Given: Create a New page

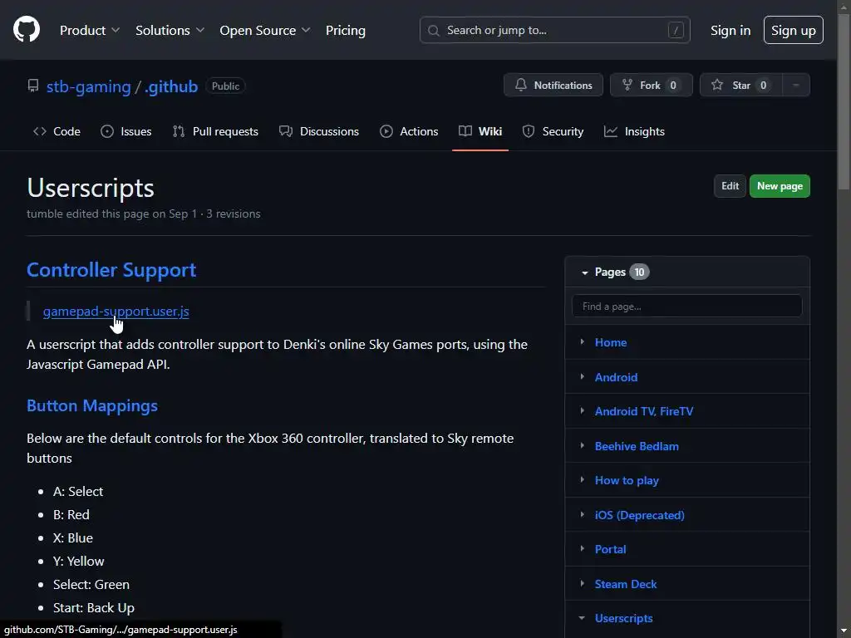Looking at the screenshot, I should 780,186.
